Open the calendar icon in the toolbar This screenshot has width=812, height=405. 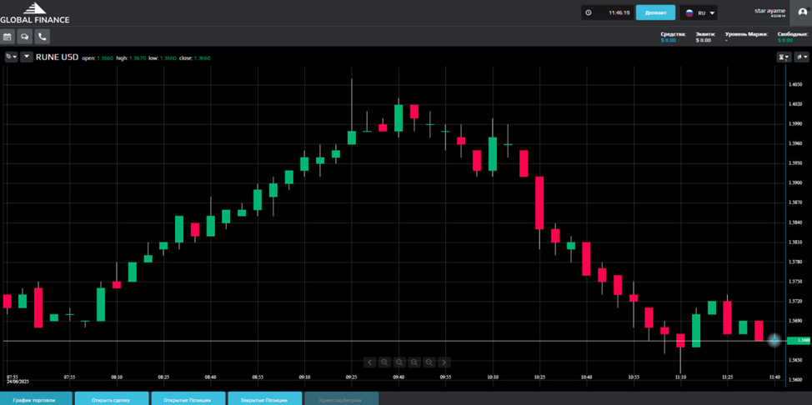(8, 37)
